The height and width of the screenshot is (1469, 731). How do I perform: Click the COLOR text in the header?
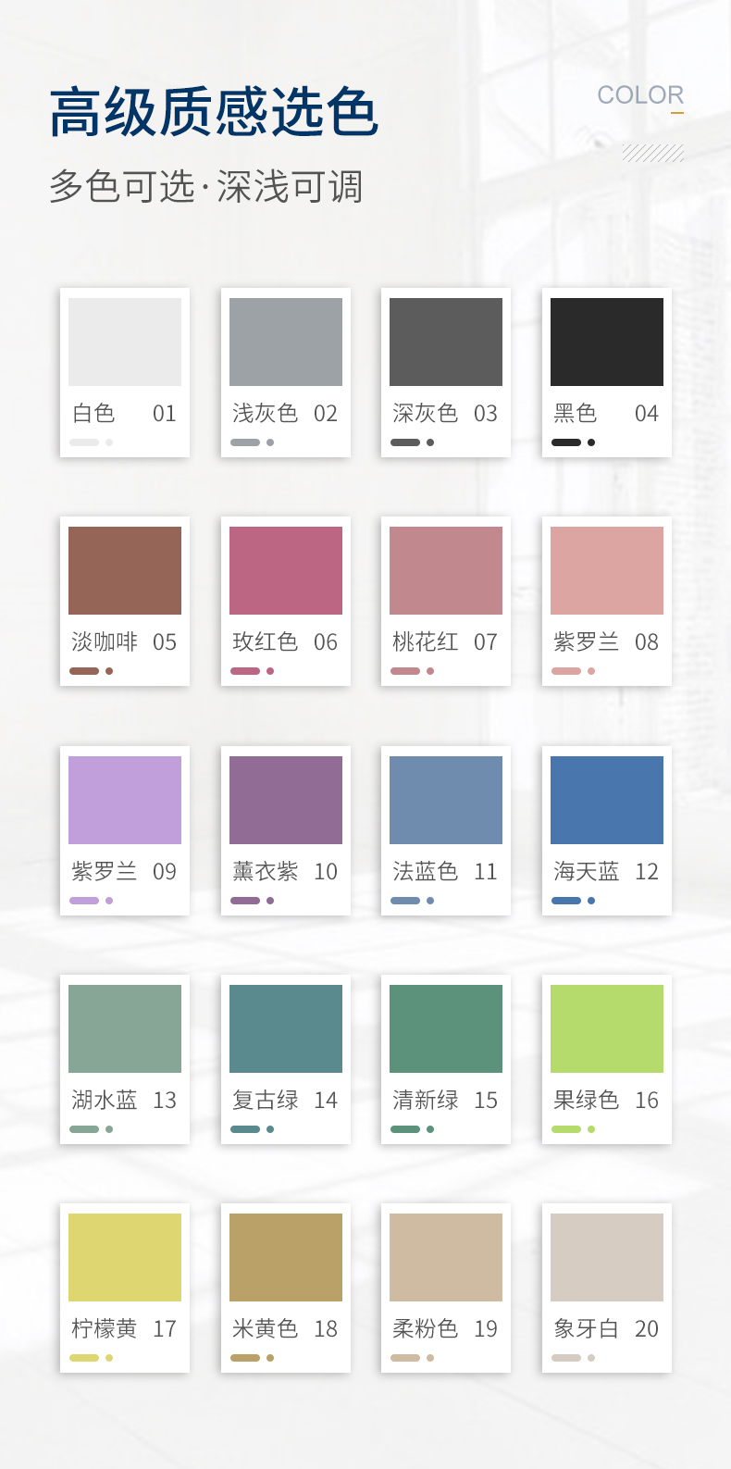click(x=640, y=95)
